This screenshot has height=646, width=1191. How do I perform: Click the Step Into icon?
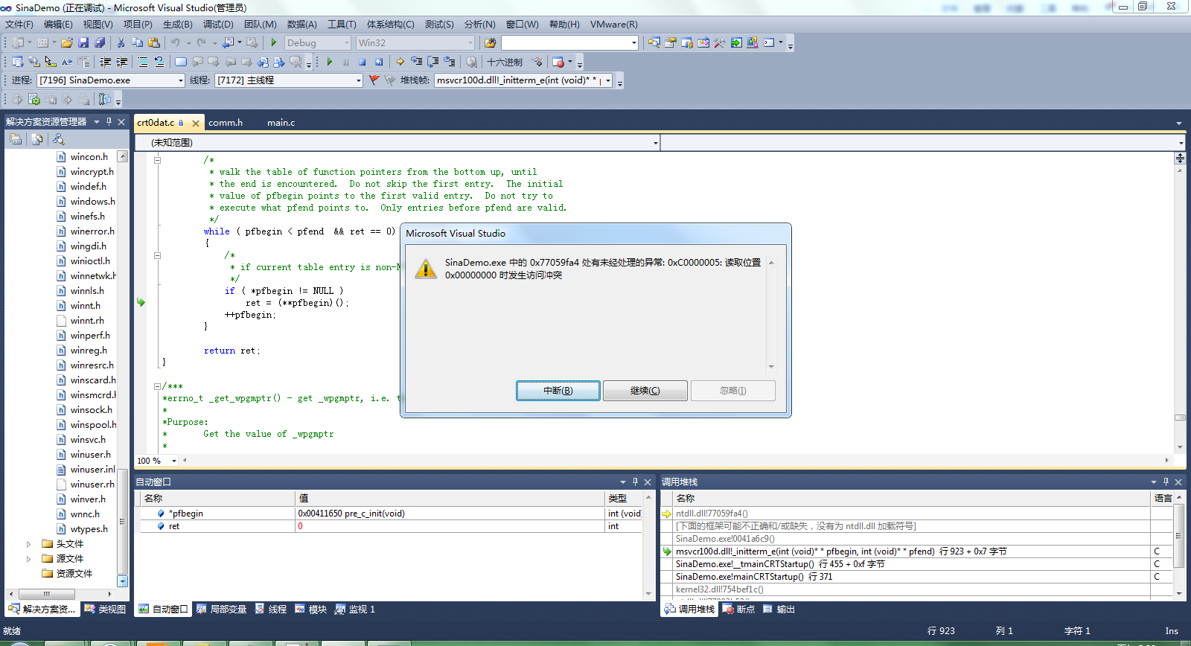coord(417,63)
